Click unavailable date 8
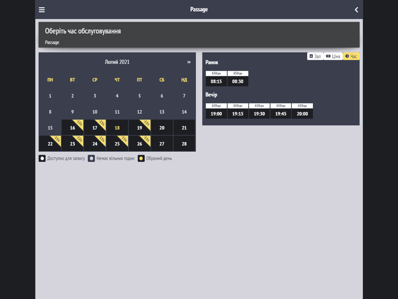 tap(50, 112)
